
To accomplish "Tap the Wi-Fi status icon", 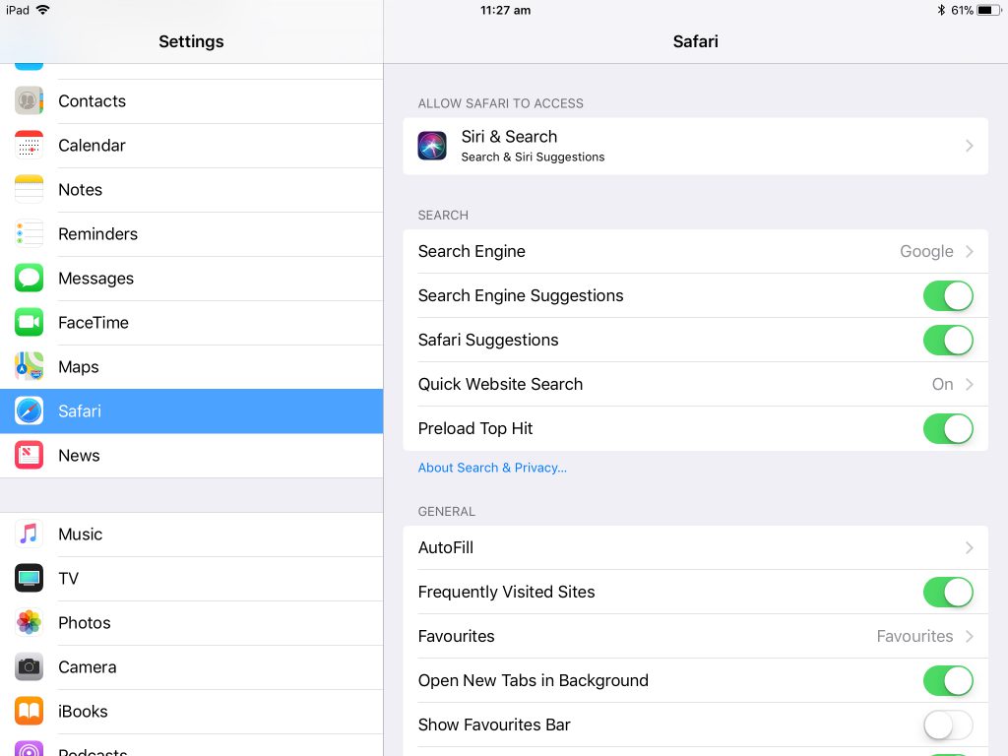I will click(x=43, y=10).
